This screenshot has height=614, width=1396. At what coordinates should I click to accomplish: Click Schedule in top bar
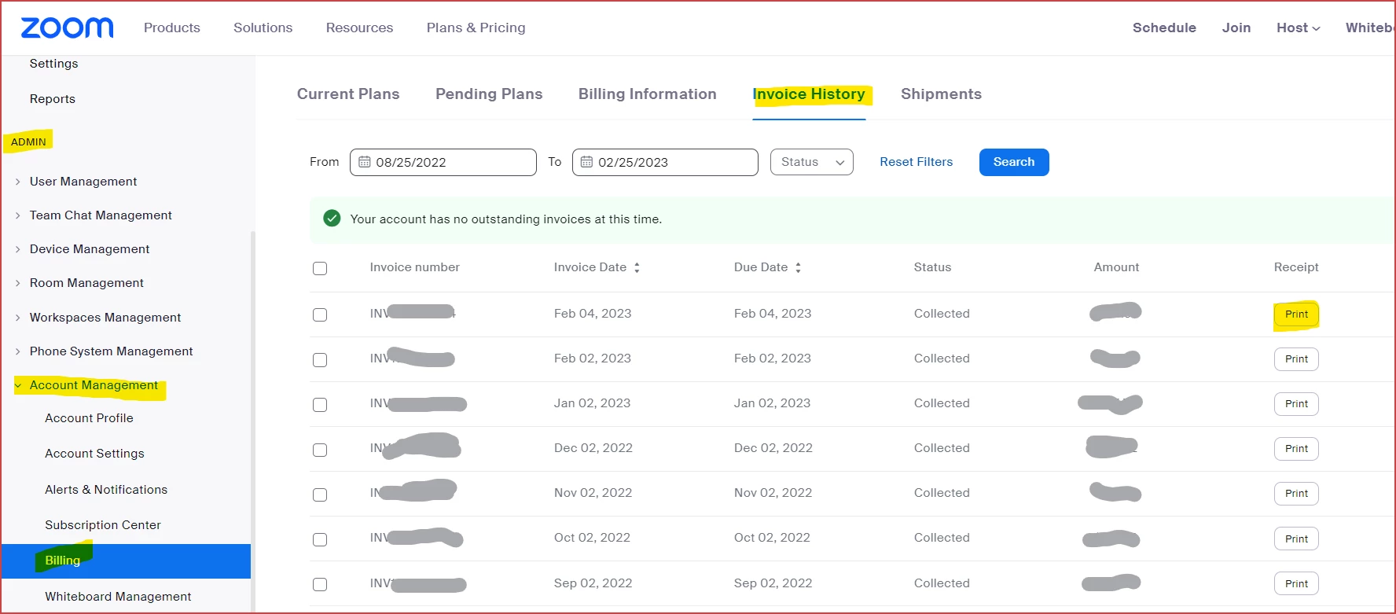[x=1164, y=28]
